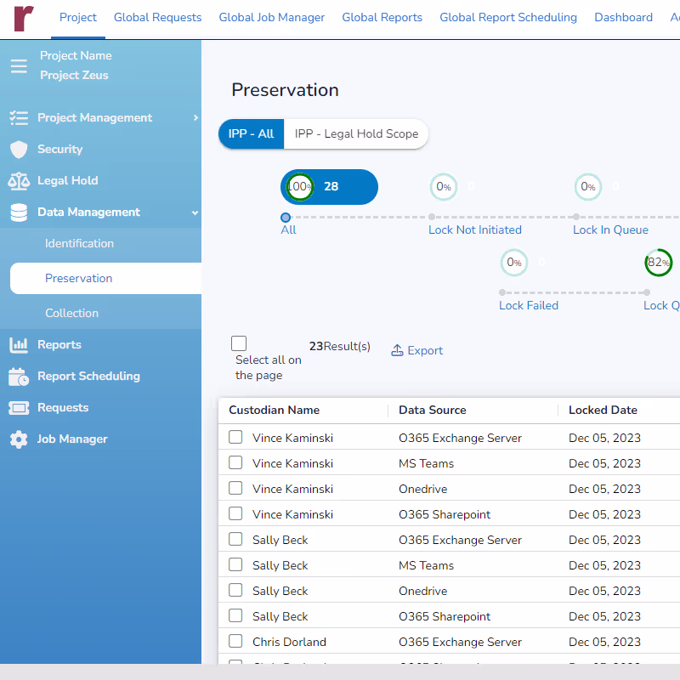Open the Global Reports tab

tap(382, 17)
